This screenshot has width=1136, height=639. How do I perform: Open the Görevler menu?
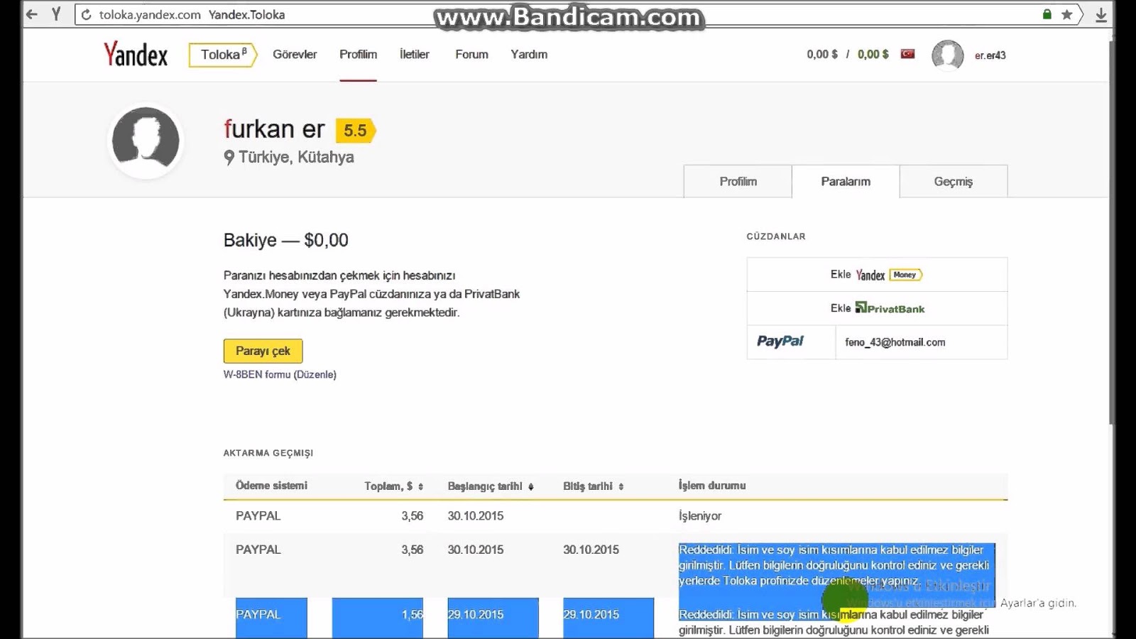295,55
